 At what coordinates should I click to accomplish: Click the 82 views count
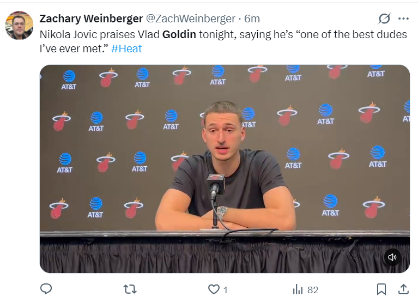(x=313, y=290)
